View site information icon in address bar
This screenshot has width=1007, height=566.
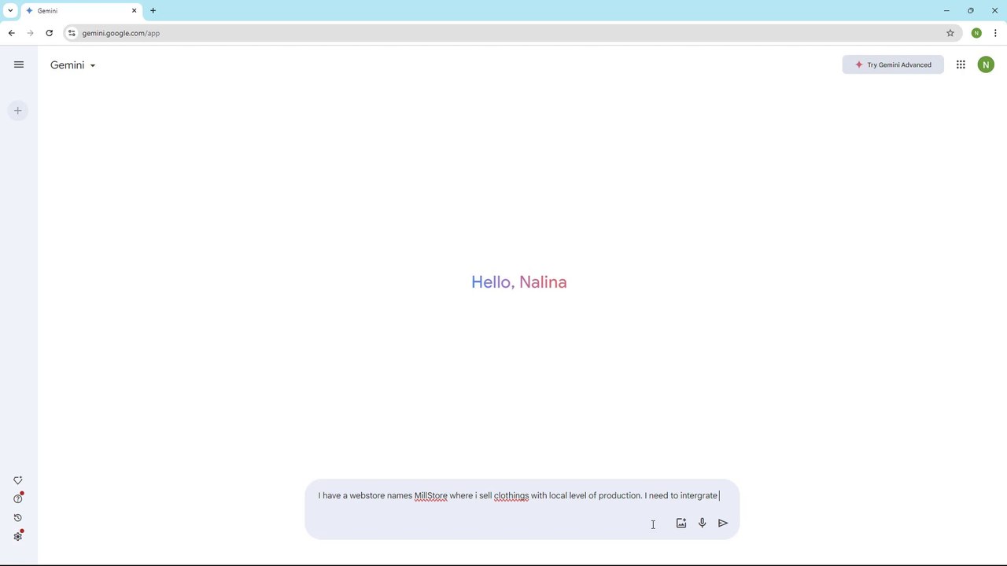point(72,33)
